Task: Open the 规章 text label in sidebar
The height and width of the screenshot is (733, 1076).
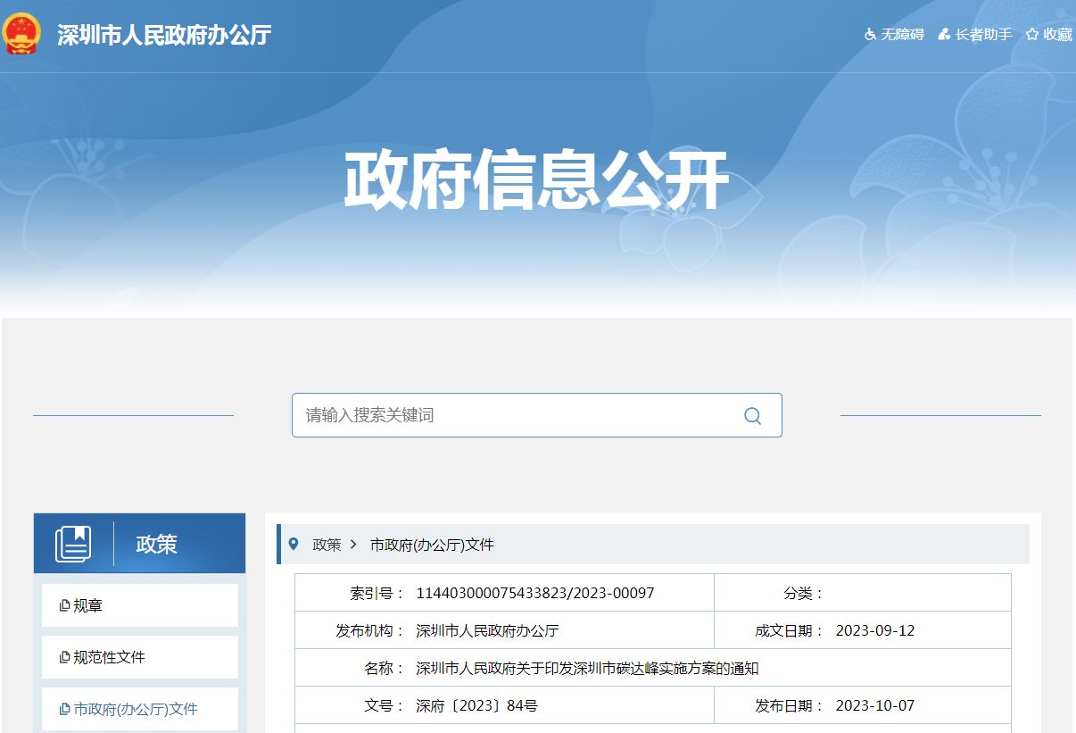Action: (88, 606)
